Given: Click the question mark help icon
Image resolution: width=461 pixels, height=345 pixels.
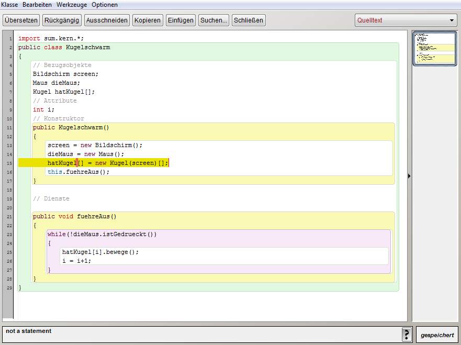Looking at the screenshot, I should (407, 335).
